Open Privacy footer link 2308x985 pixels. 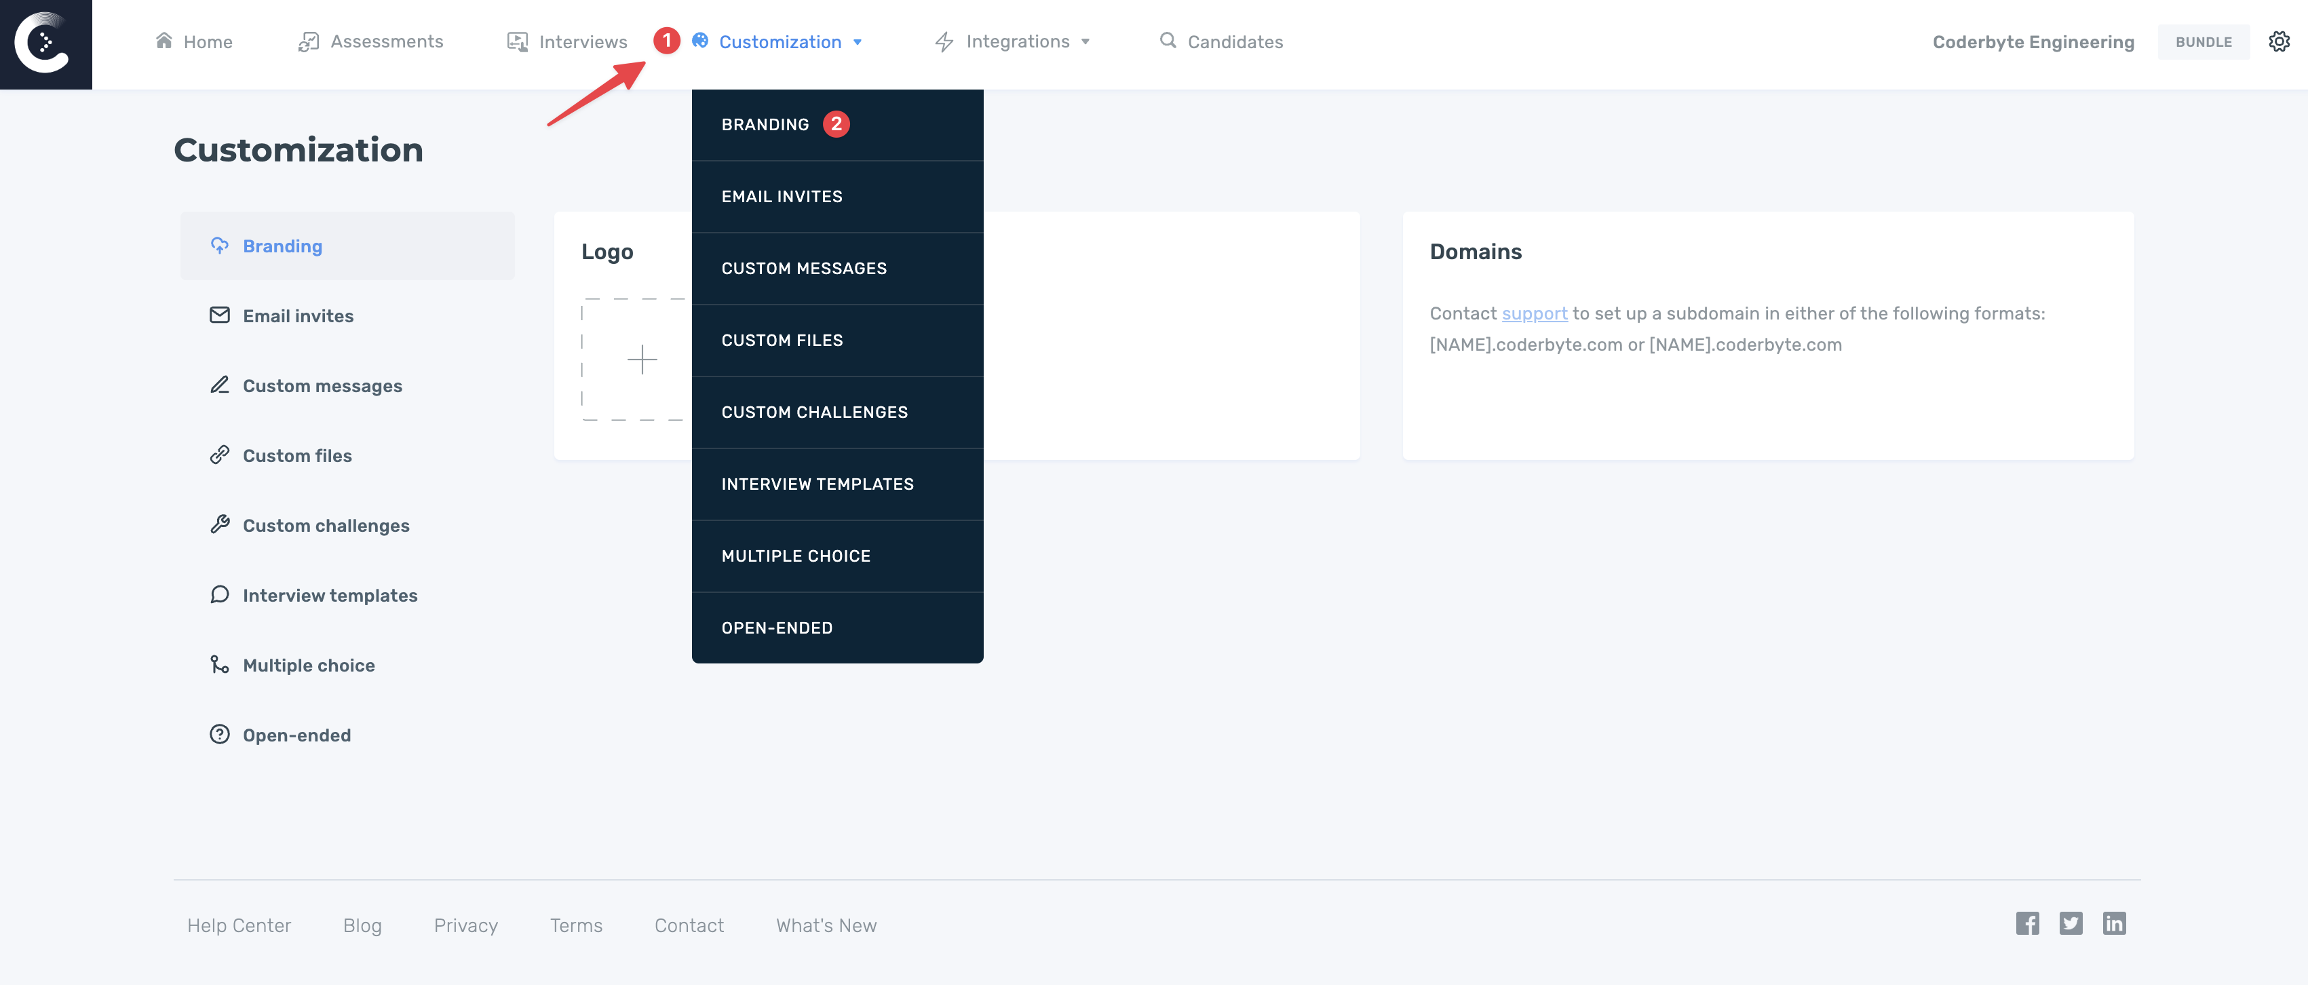click(466, 926)
